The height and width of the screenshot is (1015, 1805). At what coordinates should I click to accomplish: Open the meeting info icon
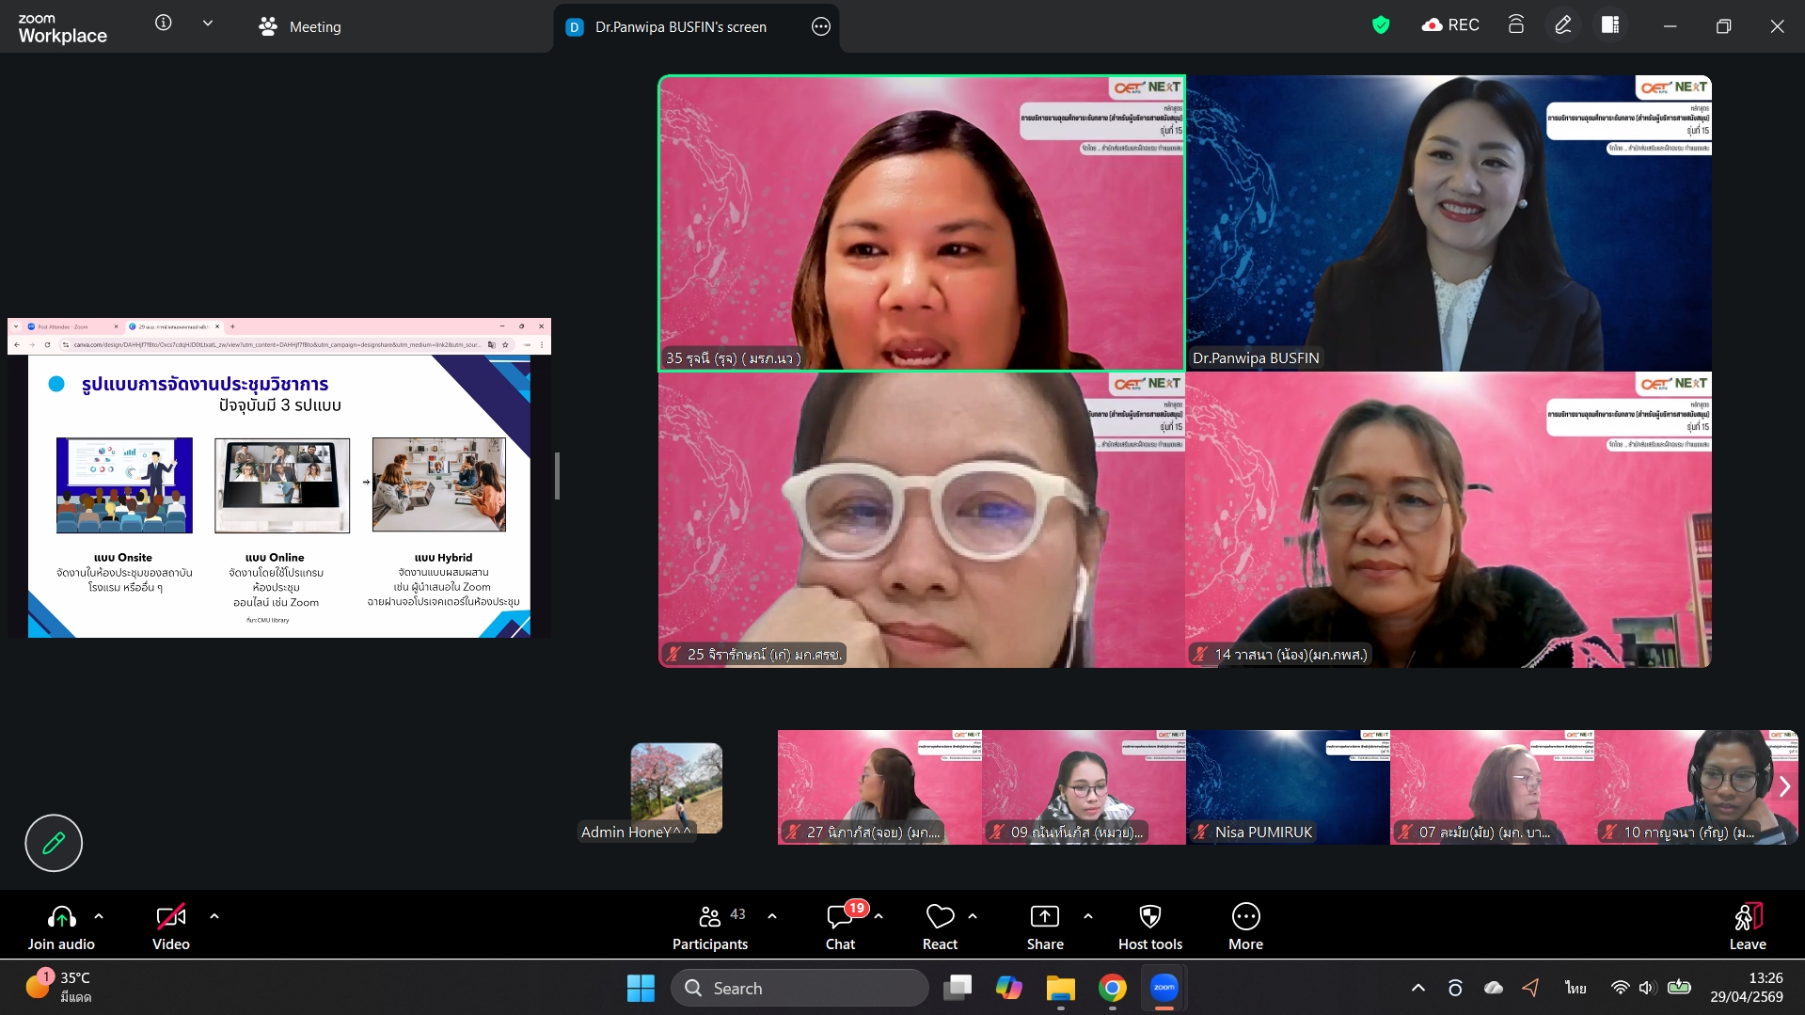point(164,24)
